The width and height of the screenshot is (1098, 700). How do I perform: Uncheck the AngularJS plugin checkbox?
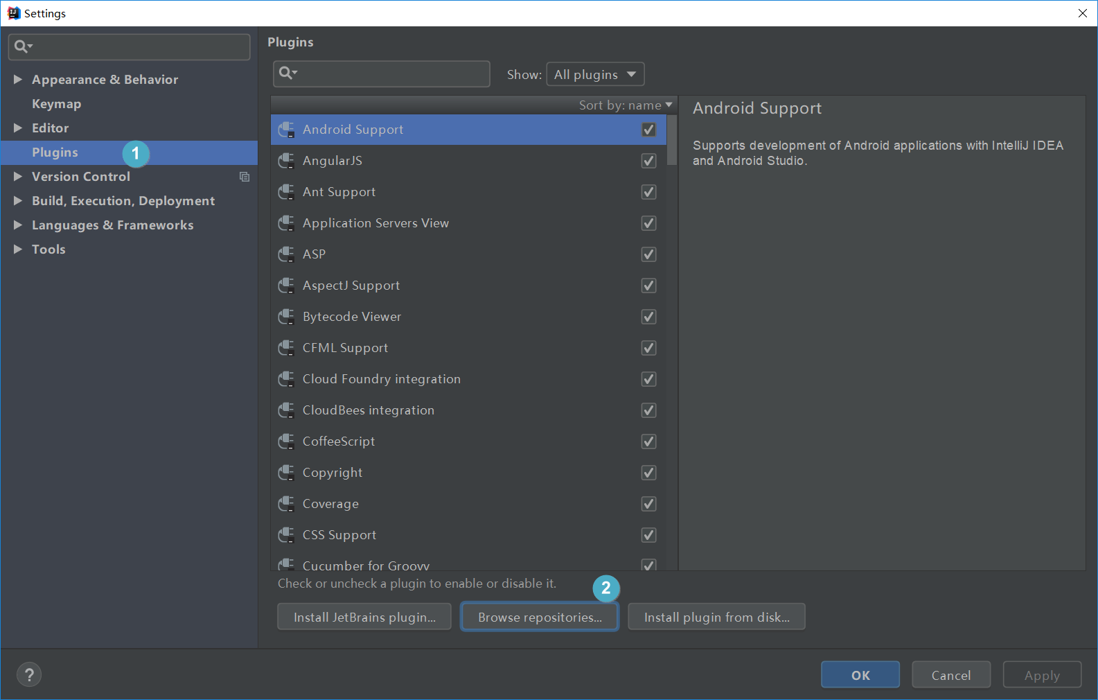(648, 161)
